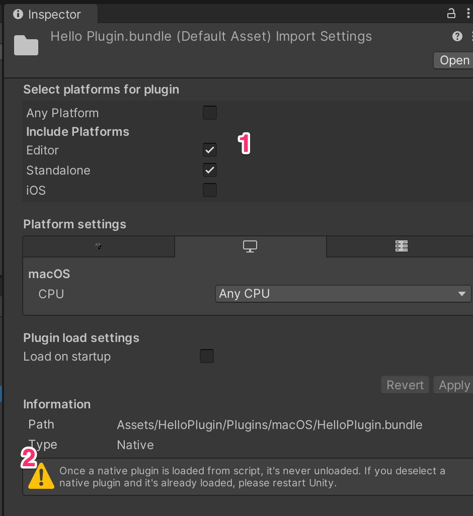Screen dimensions: 473x516
Task: Open the help reference question-mark icon
Action: pos(457,36)
